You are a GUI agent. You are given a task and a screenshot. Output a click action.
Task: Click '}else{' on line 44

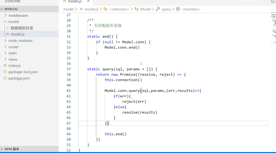[120, 107]
